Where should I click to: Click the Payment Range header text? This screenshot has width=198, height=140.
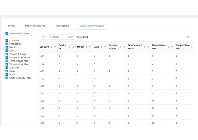(x=113, y=47)
